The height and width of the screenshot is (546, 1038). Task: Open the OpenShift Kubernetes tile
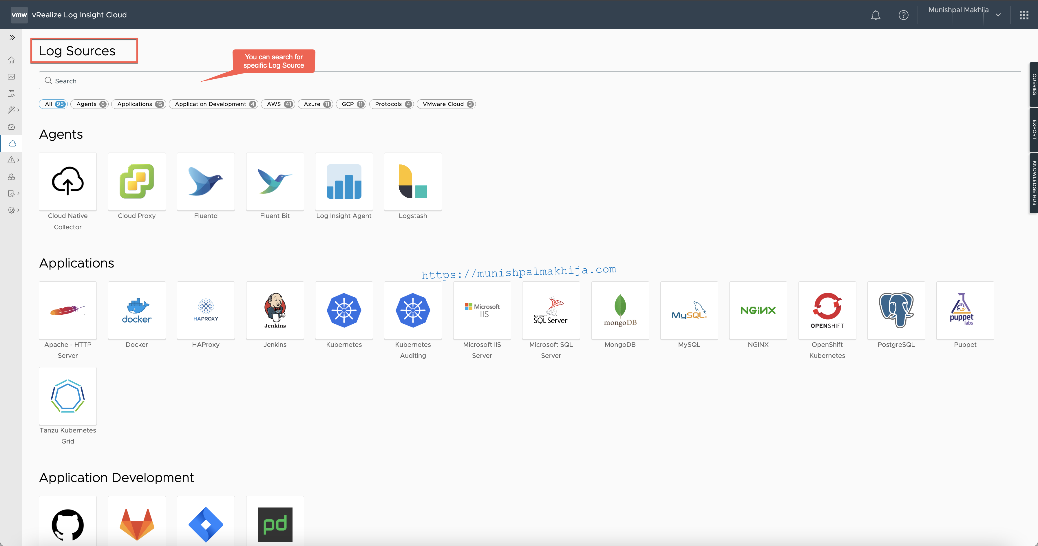pos(827,310)
